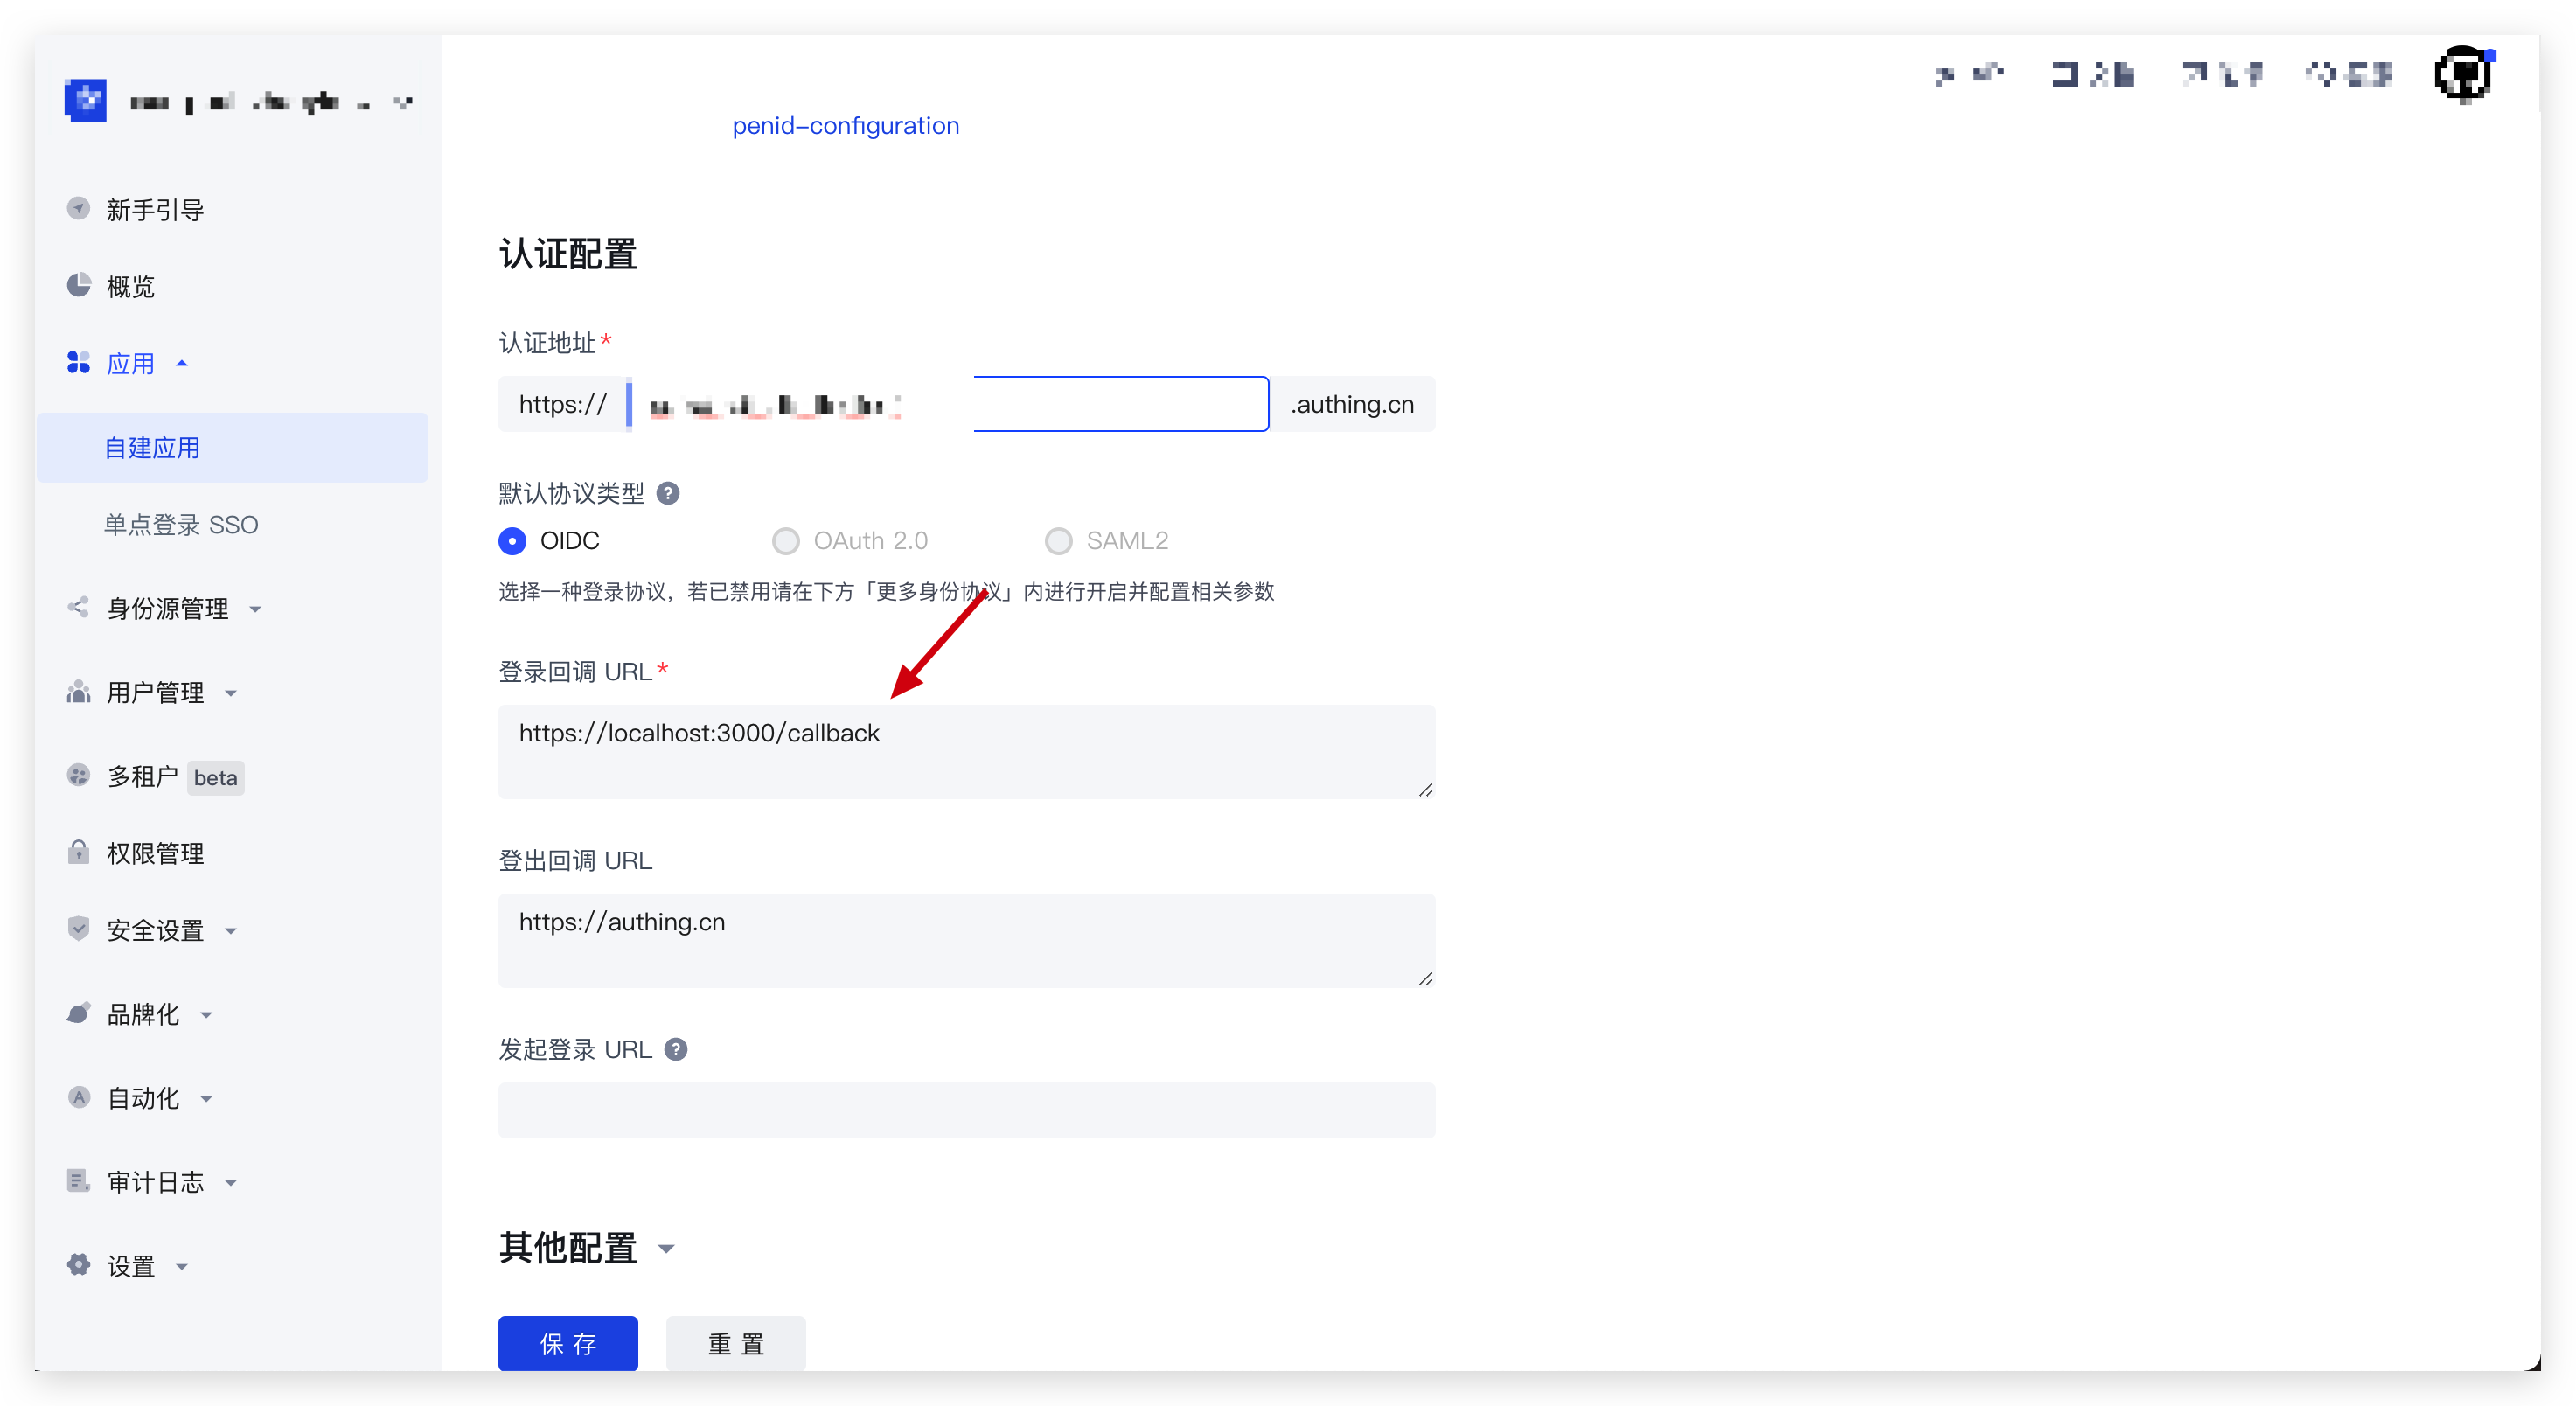Open 新手引导 via its compass icon
Screen dimensions: 2576x1406
coord(78,208)
